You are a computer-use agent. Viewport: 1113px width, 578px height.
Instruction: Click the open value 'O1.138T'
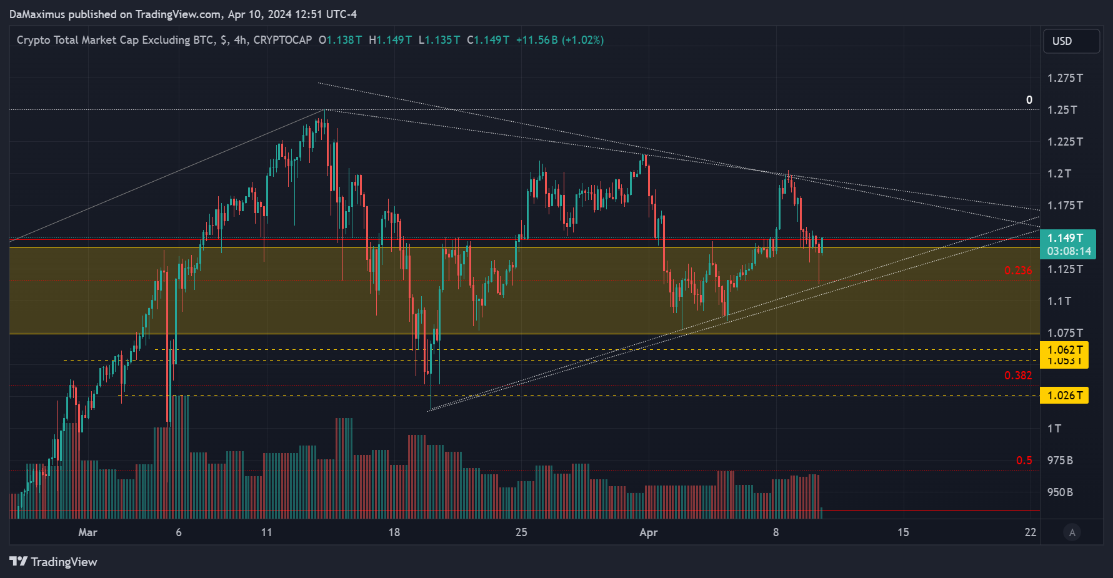tap(341, 40)
